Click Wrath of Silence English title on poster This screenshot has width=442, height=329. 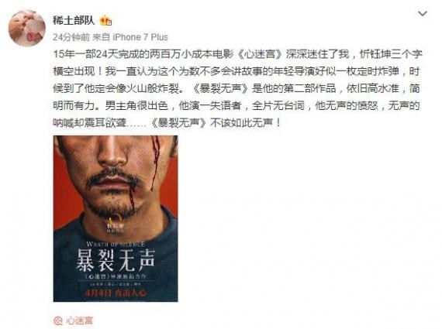click(116, 244)
